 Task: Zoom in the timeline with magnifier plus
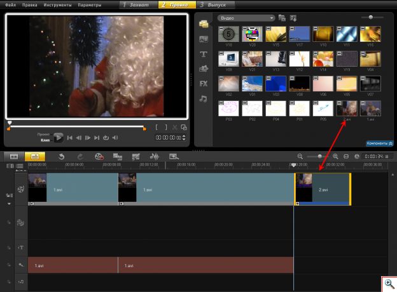pos(335,157)
